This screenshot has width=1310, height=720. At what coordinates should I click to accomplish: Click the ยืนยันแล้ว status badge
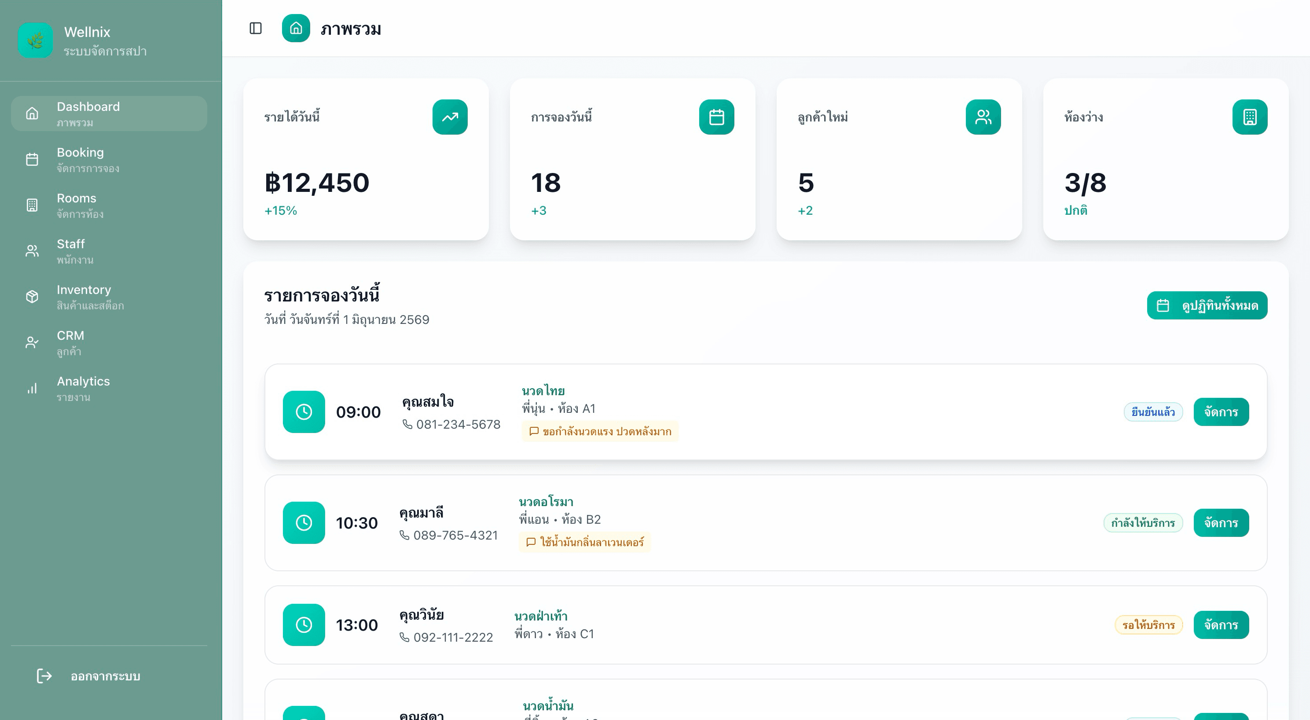(1153, 412)
